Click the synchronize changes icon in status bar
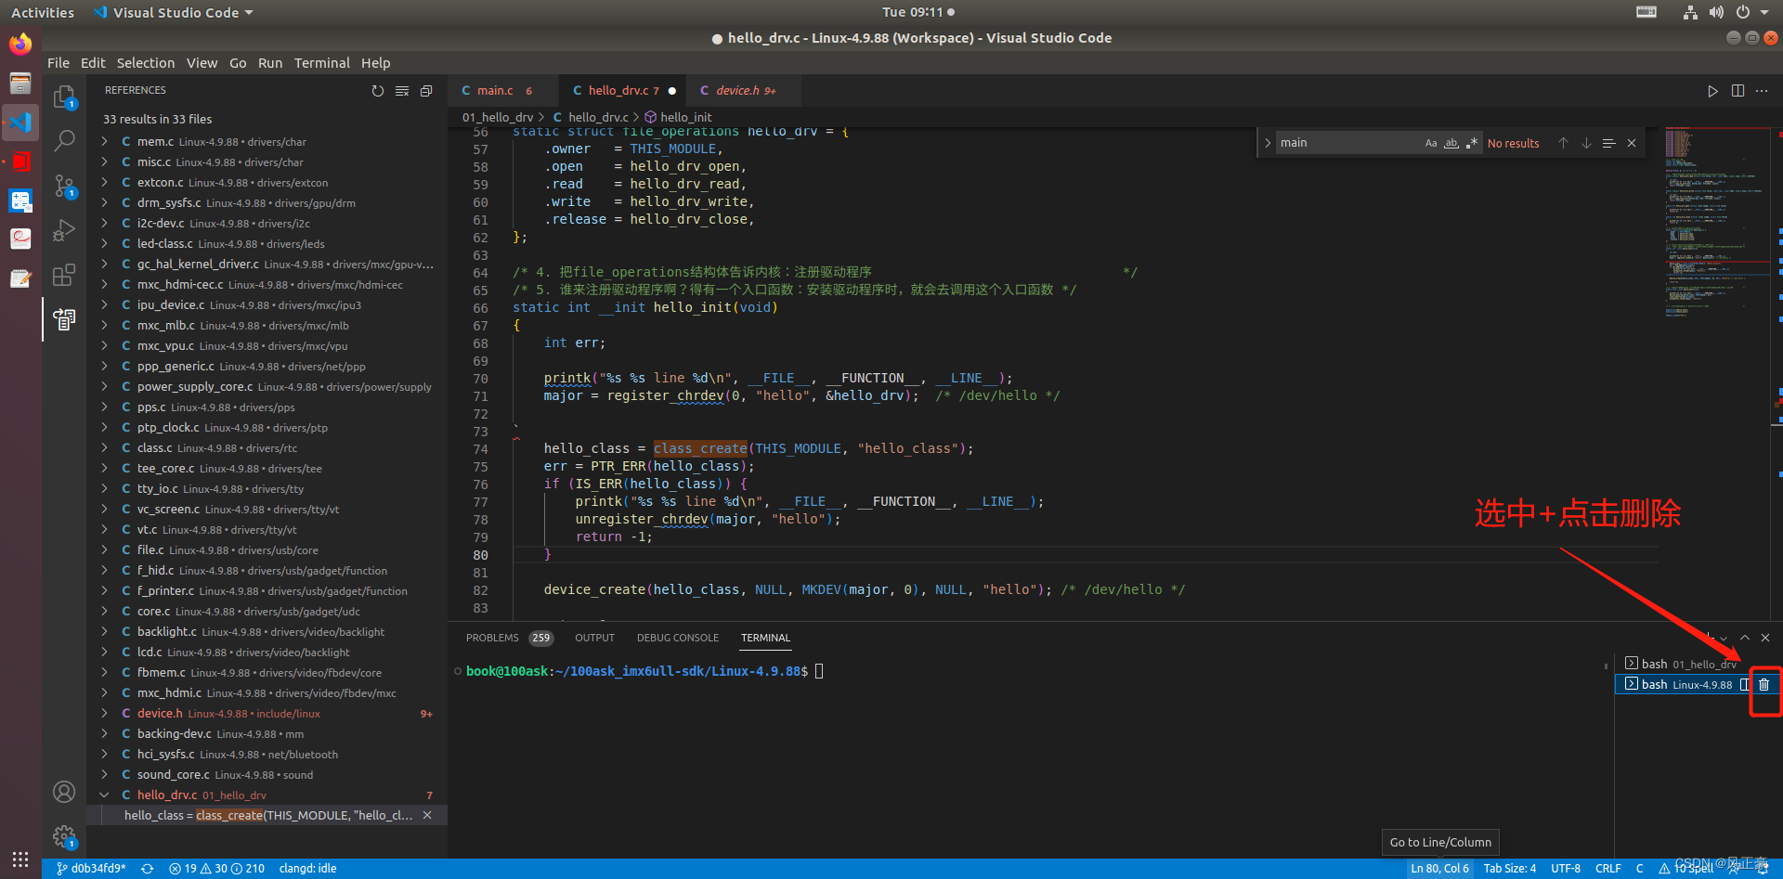Screen dimensions: 1783x879 coord(147,869)
